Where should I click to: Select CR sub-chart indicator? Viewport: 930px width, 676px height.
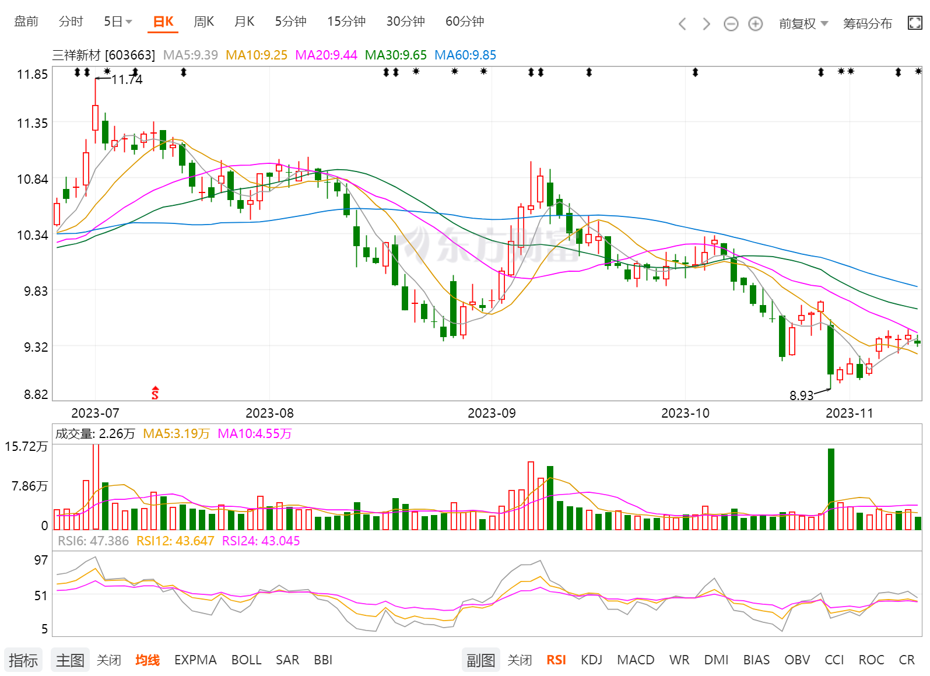(907, 660)
